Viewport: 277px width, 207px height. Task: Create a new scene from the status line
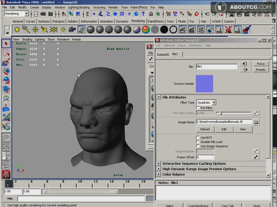tap(36, 14)
